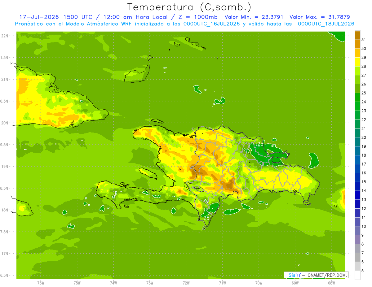Click the 70W longitude label
This screenshot has width=372, height=287.
click(259, 283)
